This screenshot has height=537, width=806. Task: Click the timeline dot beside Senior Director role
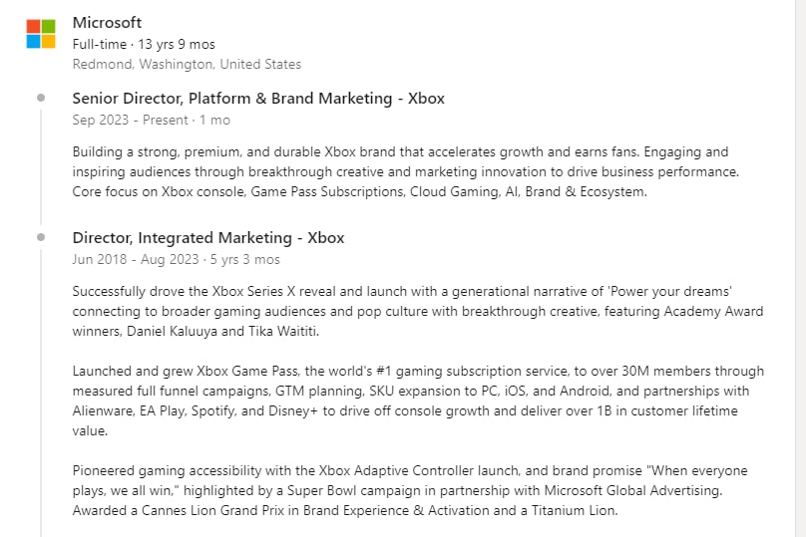coord(41,98)
